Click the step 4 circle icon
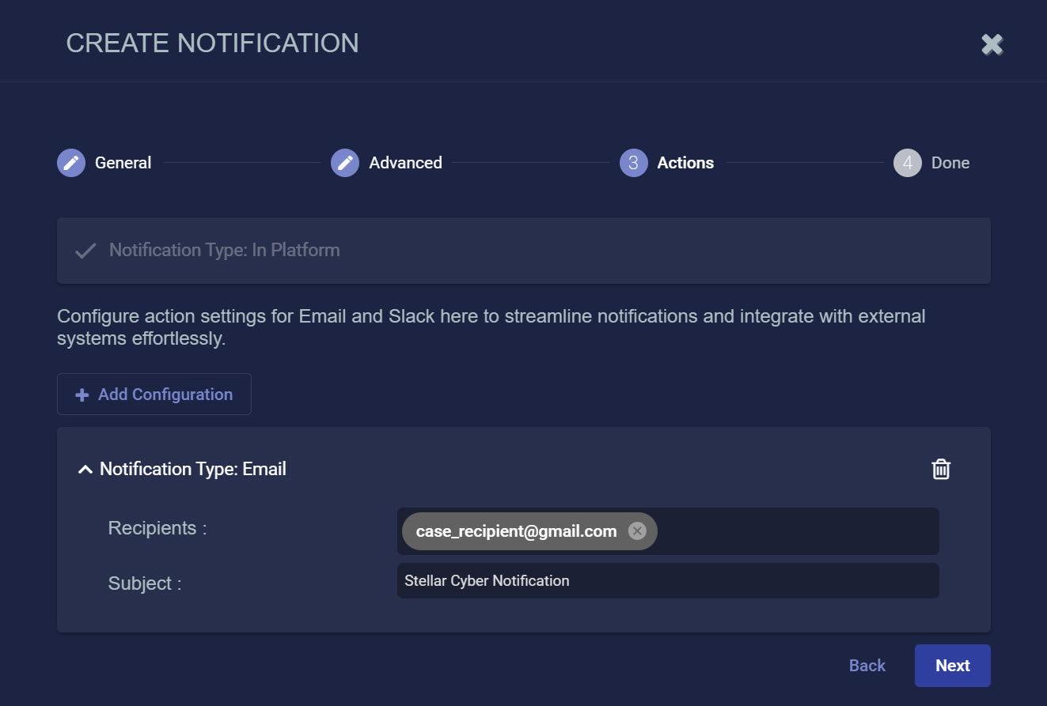The height and width of the screenshot is (706, 1047). coord(907,163)
